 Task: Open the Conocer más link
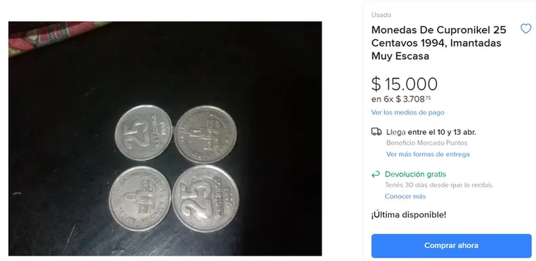coord(405,196)
